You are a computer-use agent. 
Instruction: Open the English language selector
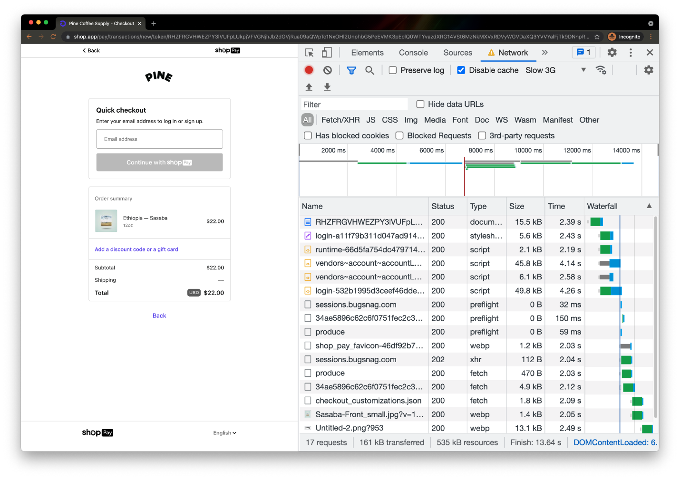pos(224,433)
